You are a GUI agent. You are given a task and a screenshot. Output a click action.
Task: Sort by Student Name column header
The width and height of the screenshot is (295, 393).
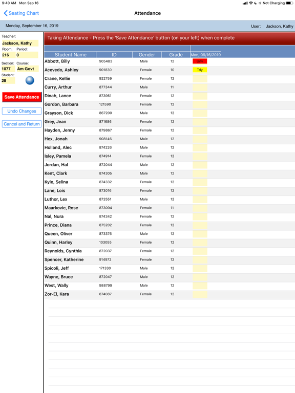pyautogui.click(x=70, y=55)
